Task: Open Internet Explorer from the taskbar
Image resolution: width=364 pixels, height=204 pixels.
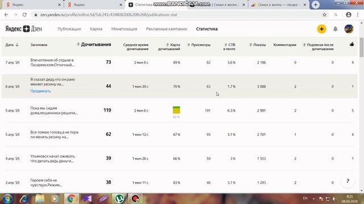Action: pyautogui.click(x=24, y=199)
